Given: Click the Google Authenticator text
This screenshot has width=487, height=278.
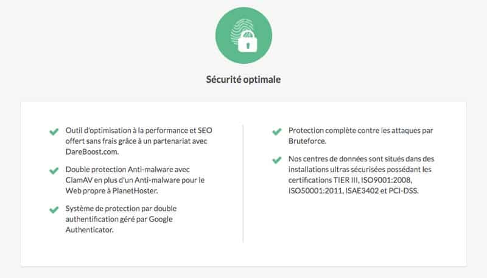Looking at the screenshot, I should [x=119, y=224].
